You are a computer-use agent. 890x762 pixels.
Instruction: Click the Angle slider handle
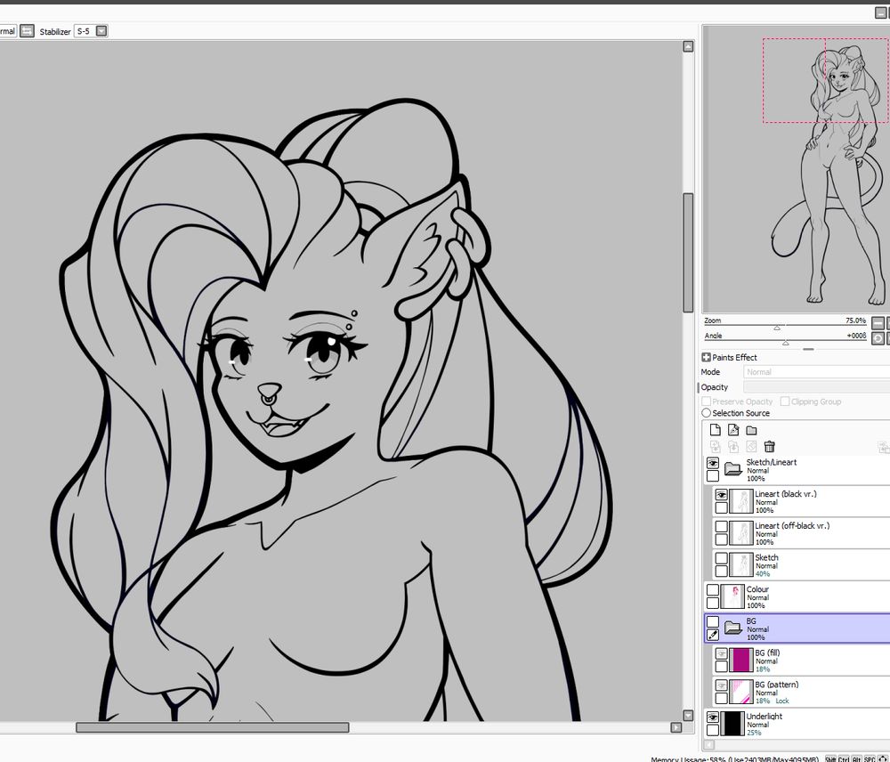tap(786, 343)
